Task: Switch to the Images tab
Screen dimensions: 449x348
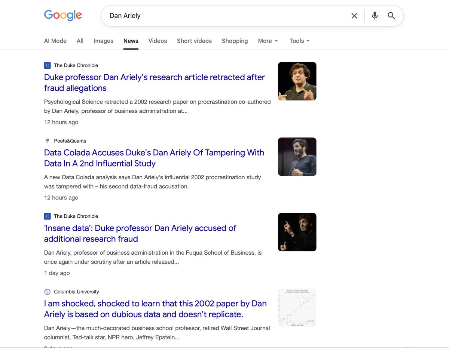Action: 103,41
